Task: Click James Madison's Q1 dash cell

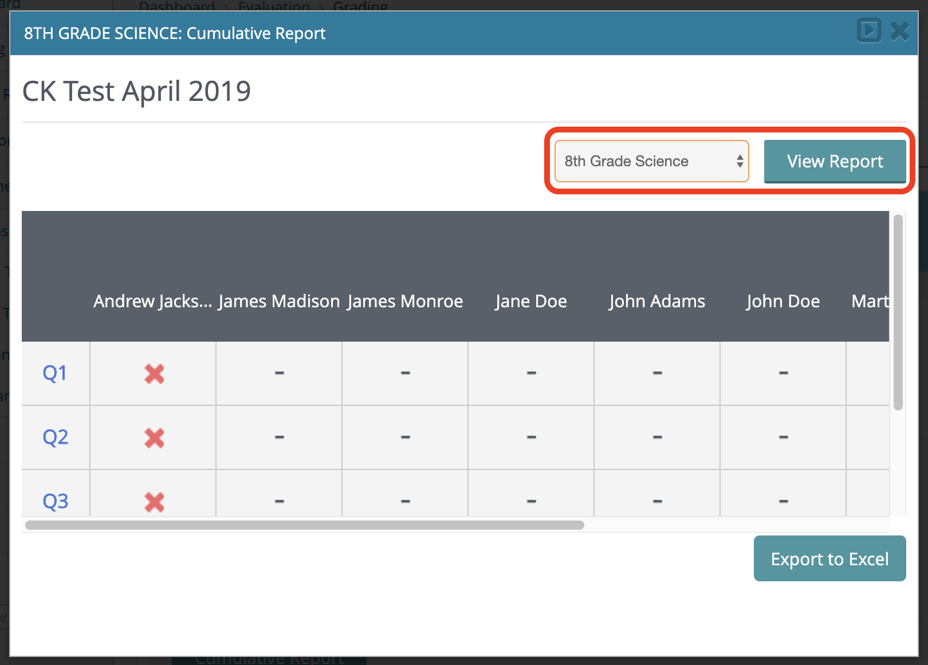Action: (x=279, y=373)
